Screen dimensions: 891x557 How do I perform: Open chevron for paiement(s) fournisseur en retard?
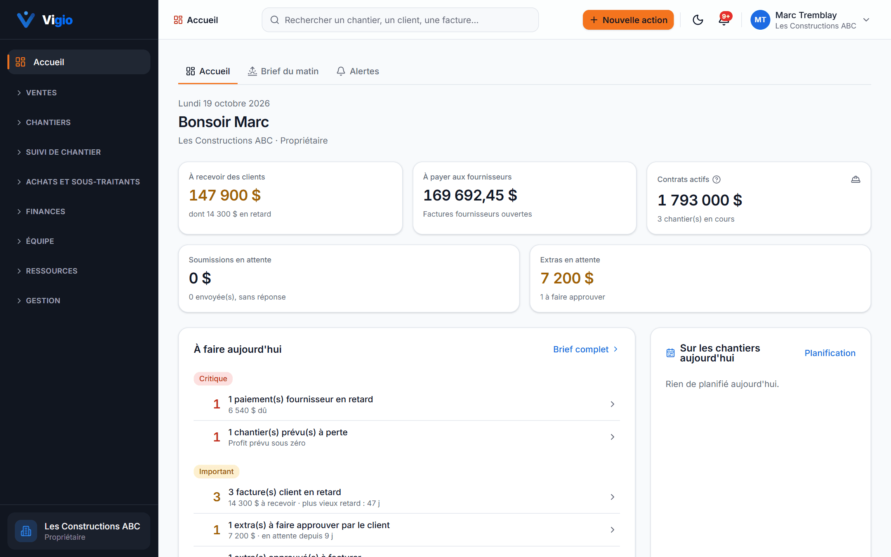(x=613, y=404)
